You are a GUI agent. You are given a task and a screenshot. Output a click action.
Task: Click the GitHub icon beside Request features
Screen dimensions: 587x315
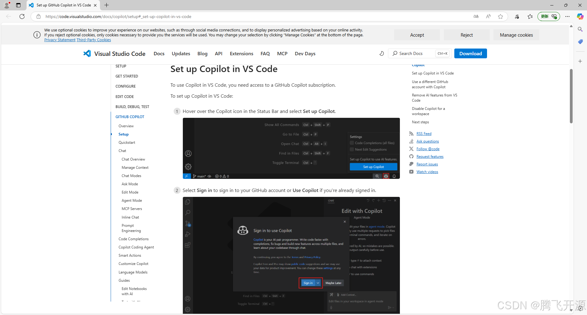click(411, 157)
